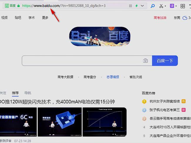Expand the translate options dropdown arrow

176,6
